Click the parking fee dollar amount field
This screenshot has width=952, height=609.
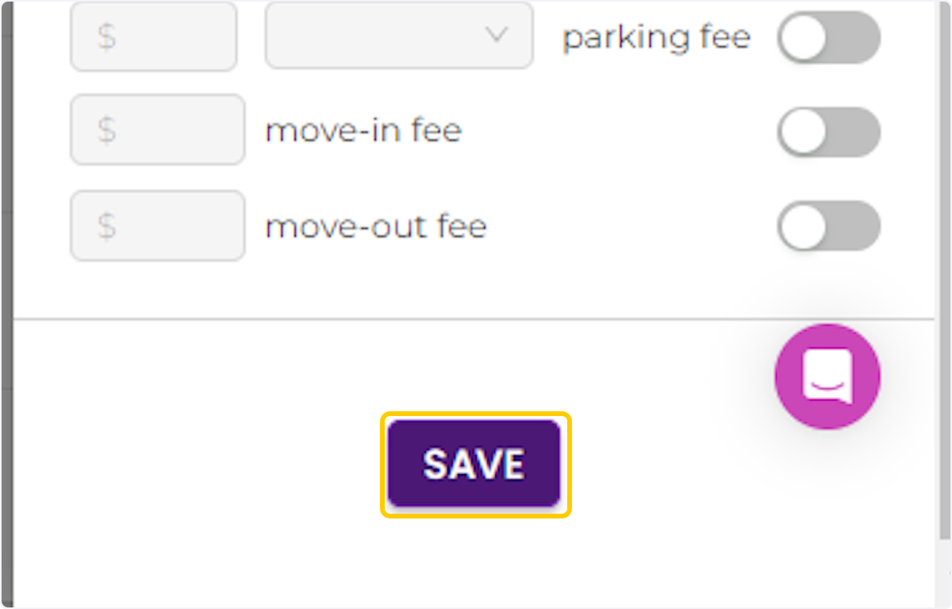point(153,36)
